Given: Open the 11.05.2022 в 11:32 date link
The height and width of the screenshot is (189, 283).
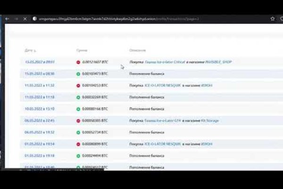Looking at the screenshot, I should 40,86.
